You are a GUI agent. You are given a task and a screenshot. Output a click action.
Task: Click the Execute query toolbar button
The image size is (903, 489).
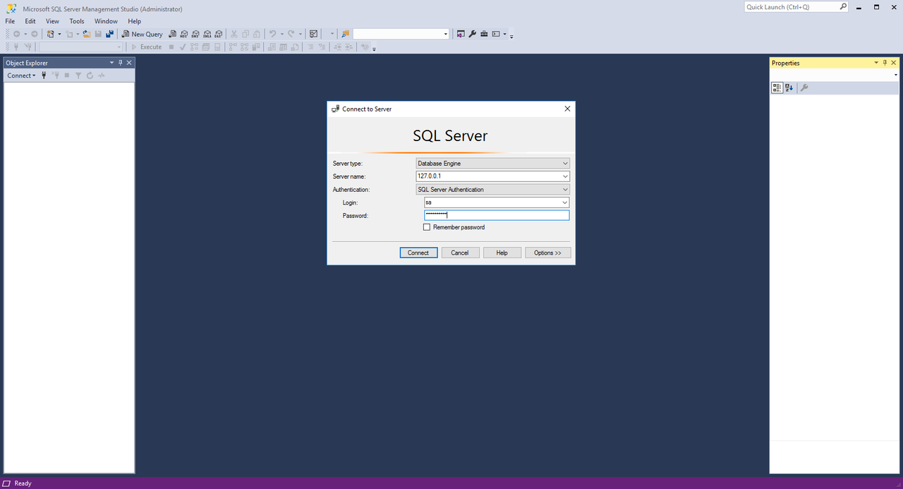tap(146, 47)
